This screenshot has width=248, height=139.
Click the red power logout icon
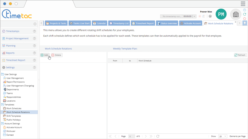[x=244, y=18]
